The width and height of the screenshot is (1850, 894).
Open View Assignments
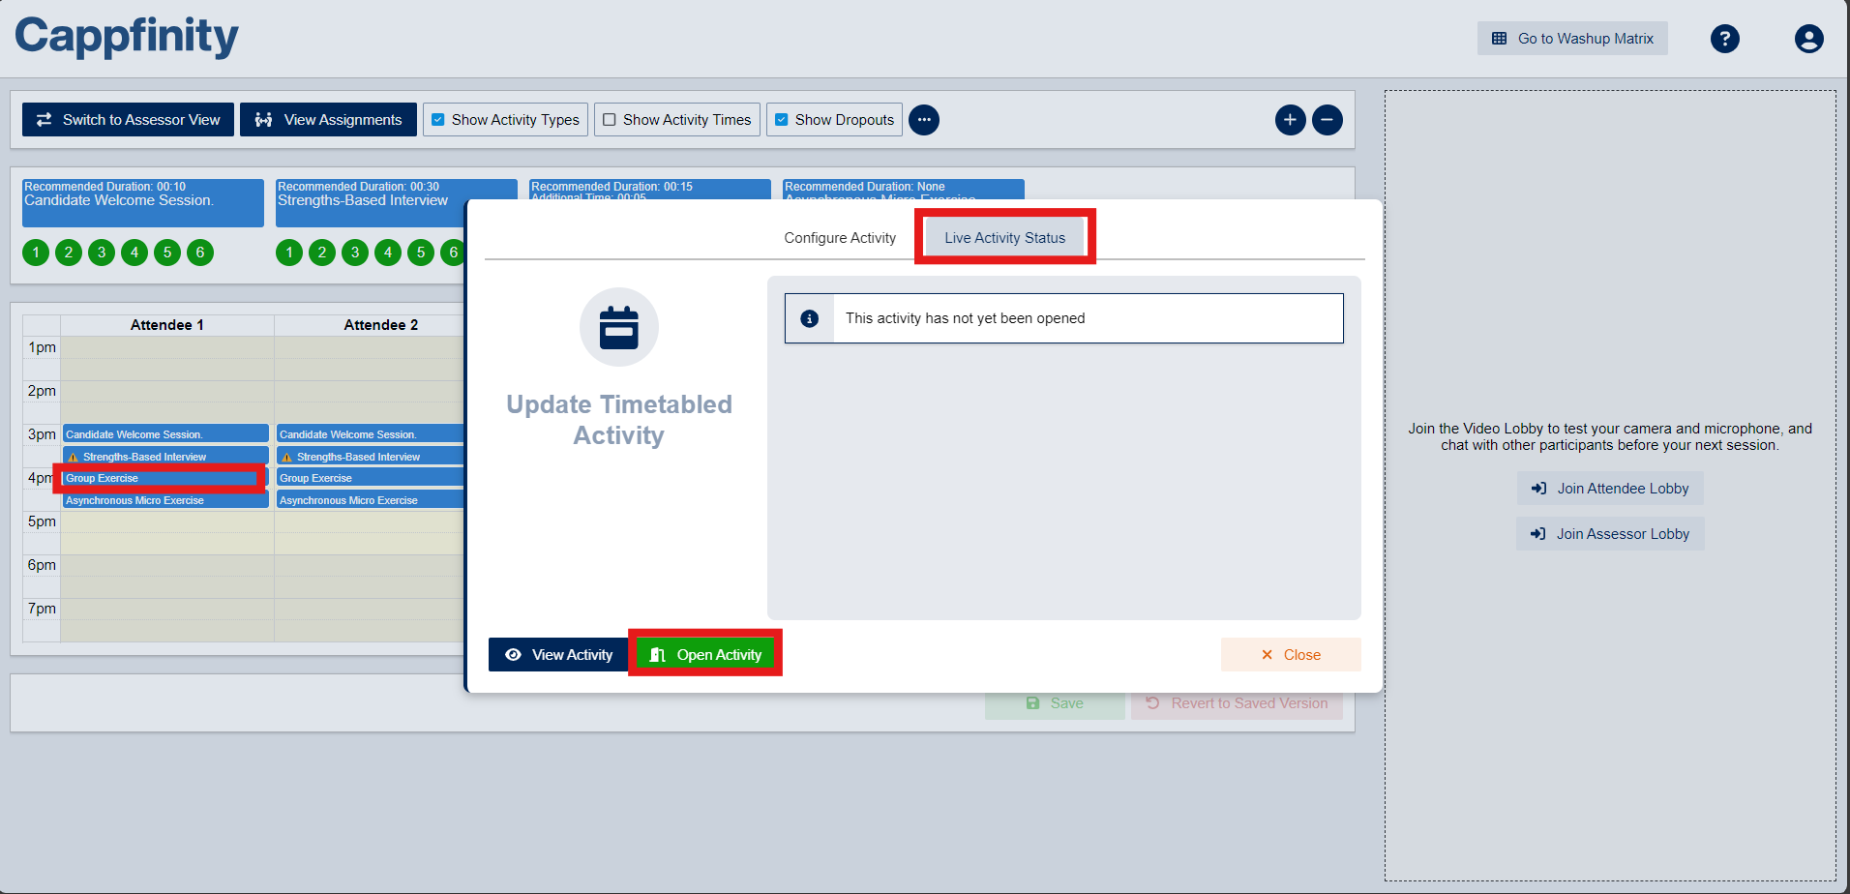[328, 120]
